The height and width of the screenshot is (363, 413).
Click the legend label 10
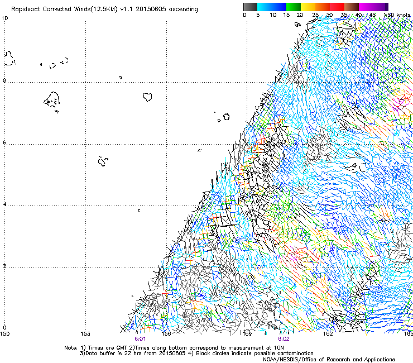(273, 15)
